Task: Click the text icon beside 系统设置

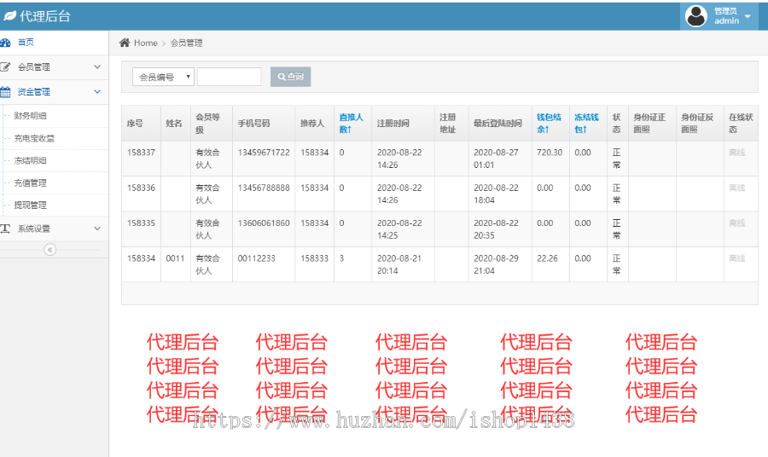Action: click(6, 228)
